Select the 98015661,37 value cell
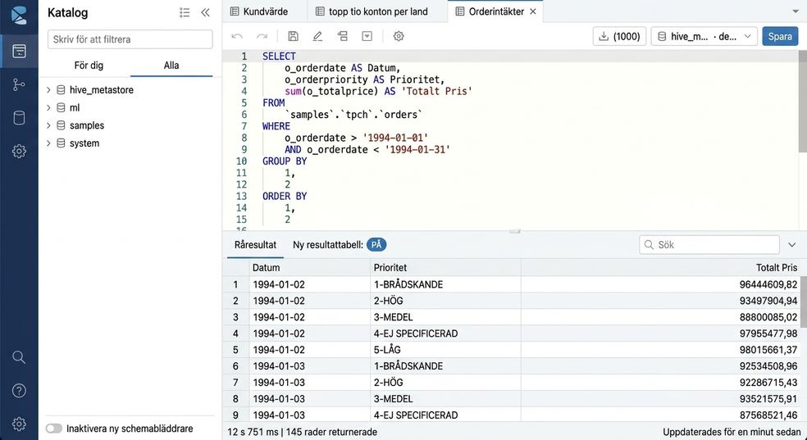Screen dimensions: 807x440 [661, 350]
